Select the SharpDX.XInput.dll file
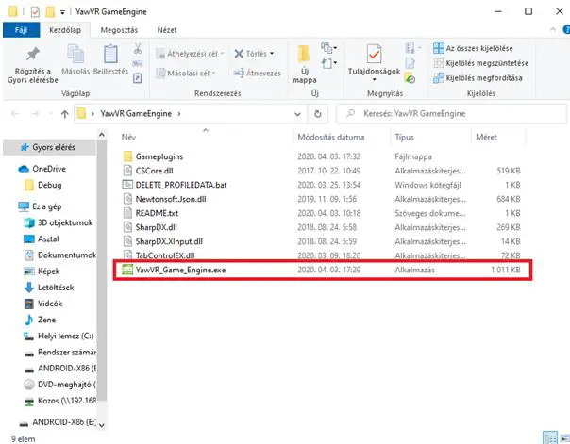The width and height of the screenshot is (570, 444). [x=169, y=241]
